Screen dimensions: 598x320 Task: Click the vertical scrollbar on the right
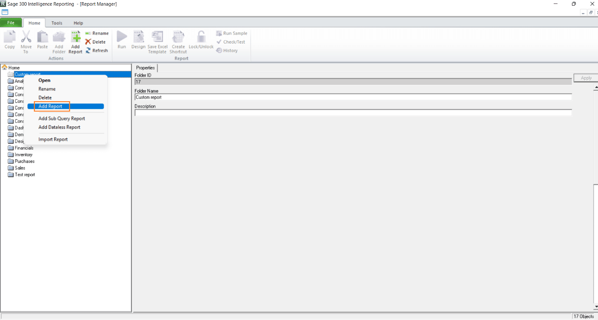click(x=595, y=195)
